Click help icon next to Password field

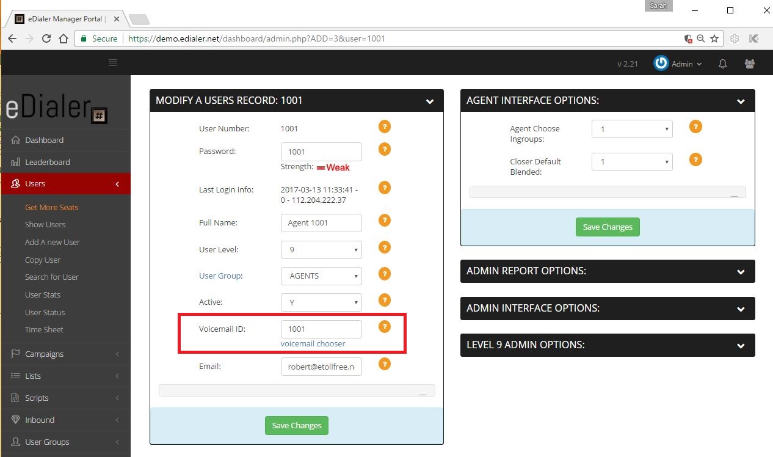tap(384, 149)
